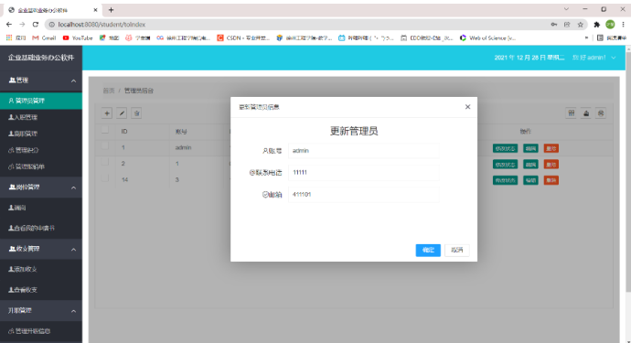Toggle the select-all checkbox in table header
The width and height of the screenshot is (631, 343).
click(x=105, y=130)
